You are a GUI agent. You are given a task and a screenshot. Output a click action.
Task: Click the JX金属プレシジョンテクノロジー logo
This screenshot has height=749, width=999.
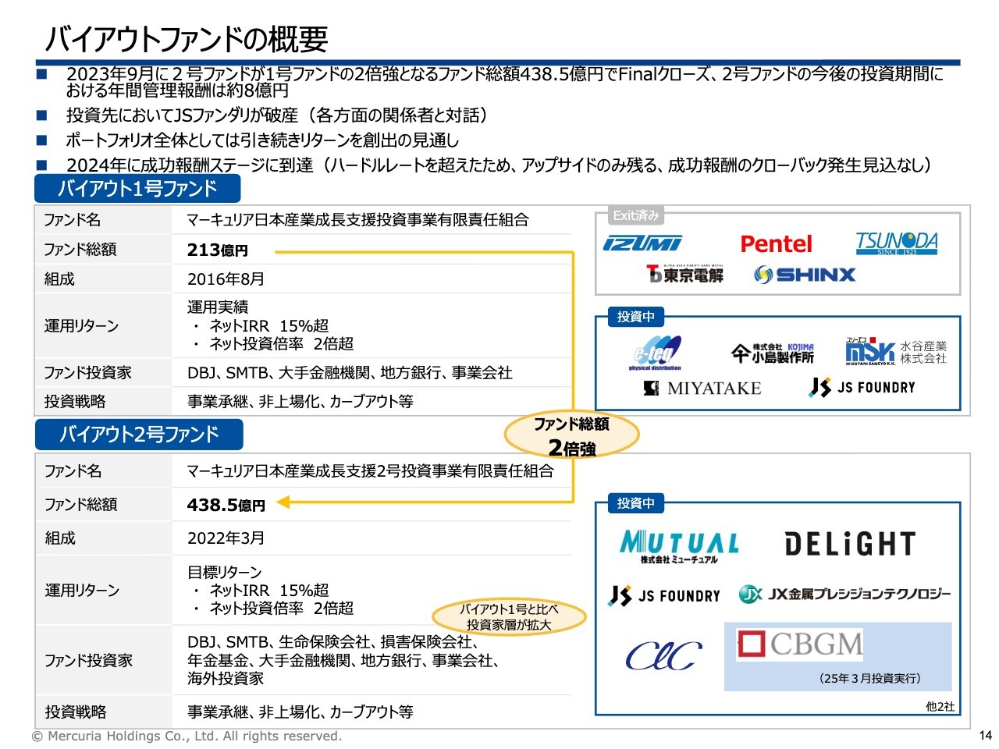[845, 595]
